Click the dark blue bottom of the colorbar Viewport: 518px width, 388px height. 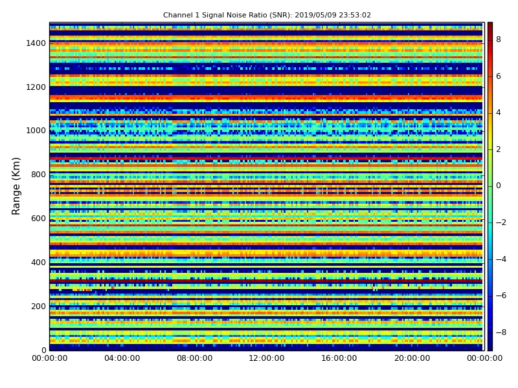point(490,347)
